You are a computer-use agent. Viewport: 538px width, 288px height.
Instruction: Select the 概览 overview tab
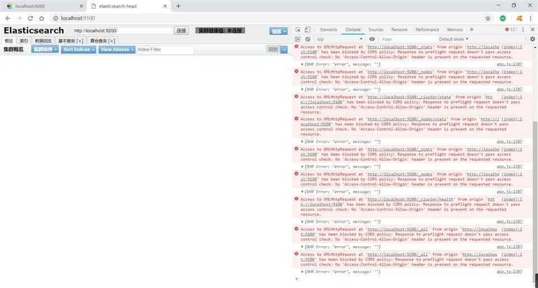(9, 41)
